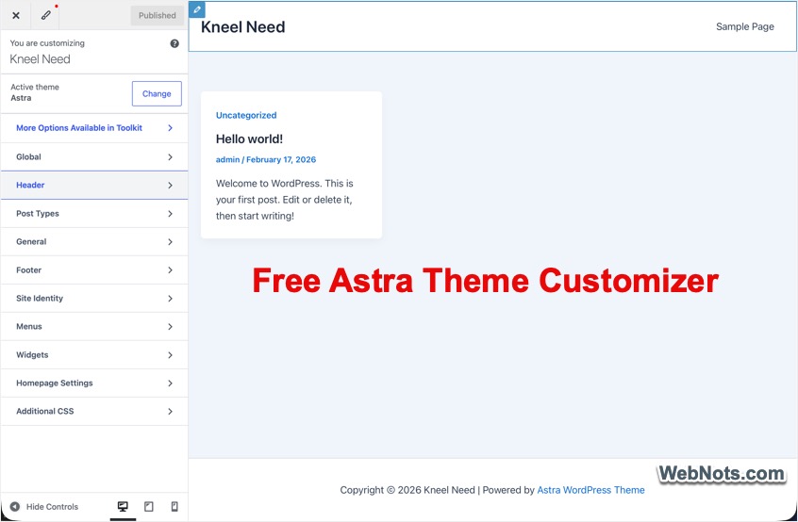Viewport: 798px width, 522px height.
Task: Expand the chevron on the Footer row
Action: [x=171, y=269]
